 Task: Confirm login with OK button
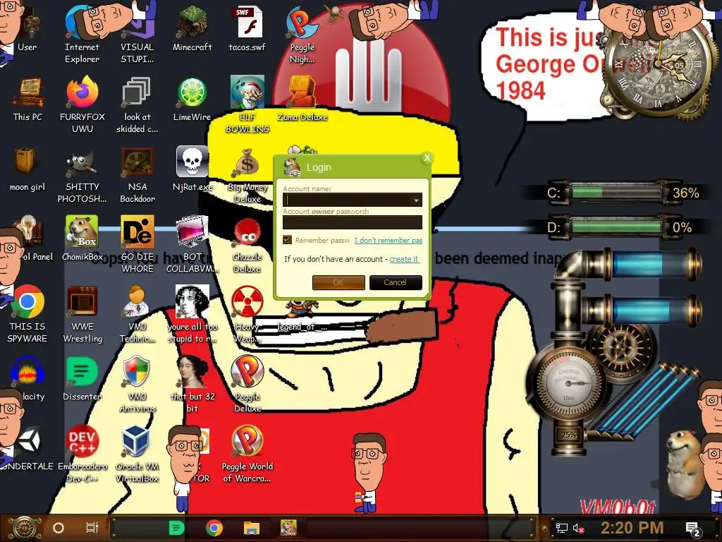click(x=338, y=282)
